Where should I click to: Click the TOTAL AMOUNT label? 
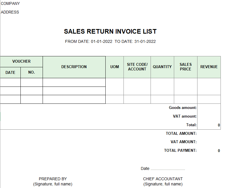pyautogui.click(x=181, y=134)
